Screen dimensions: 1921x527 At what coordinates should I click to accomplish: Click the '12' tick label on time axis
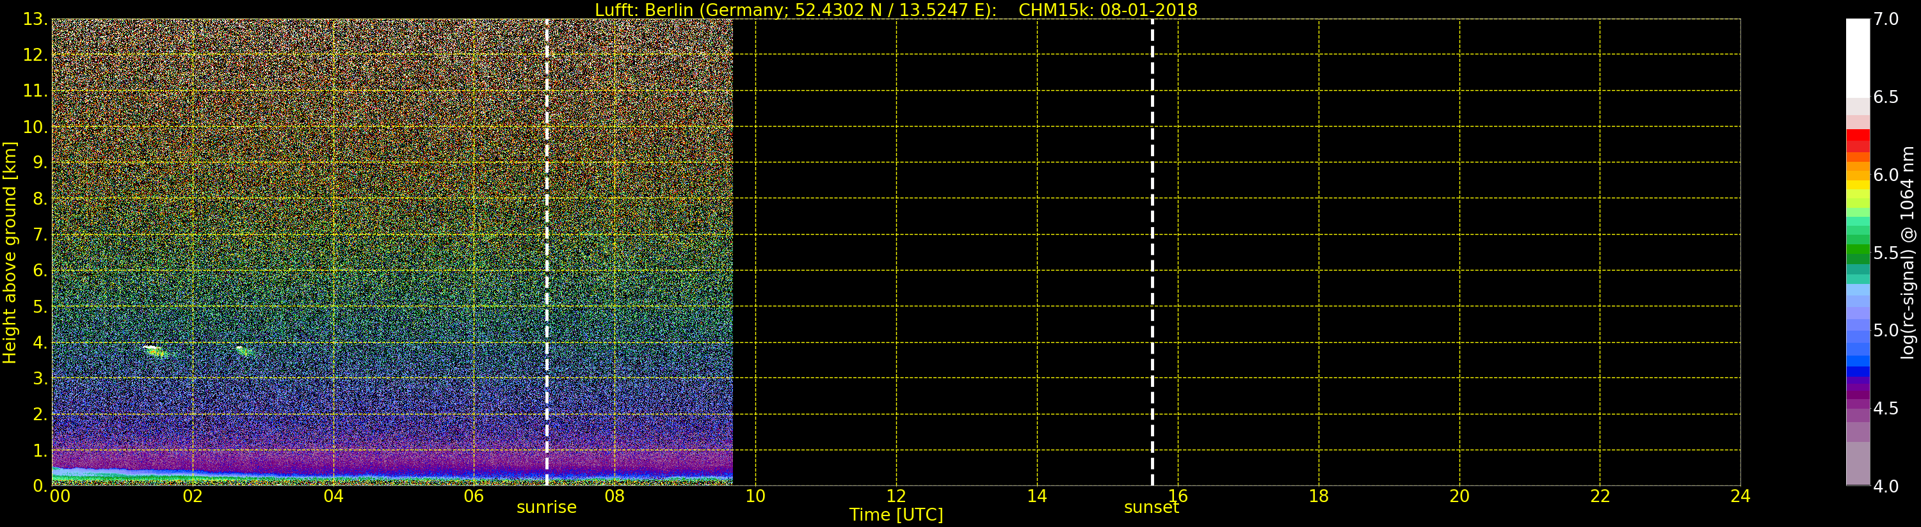pyautogui.click(x=896, y=496)
